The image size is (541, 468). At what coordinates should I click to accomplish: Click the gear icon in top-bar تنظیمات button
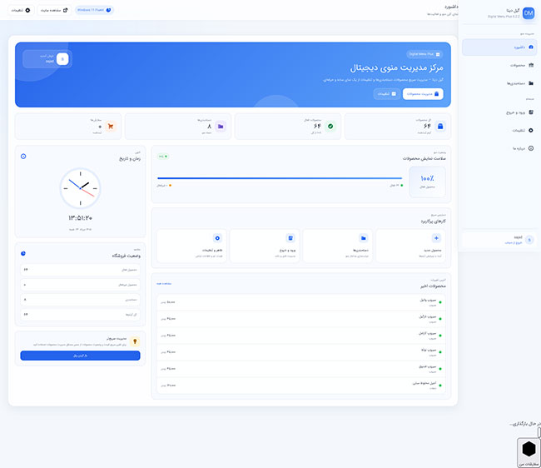click(27, 10)
